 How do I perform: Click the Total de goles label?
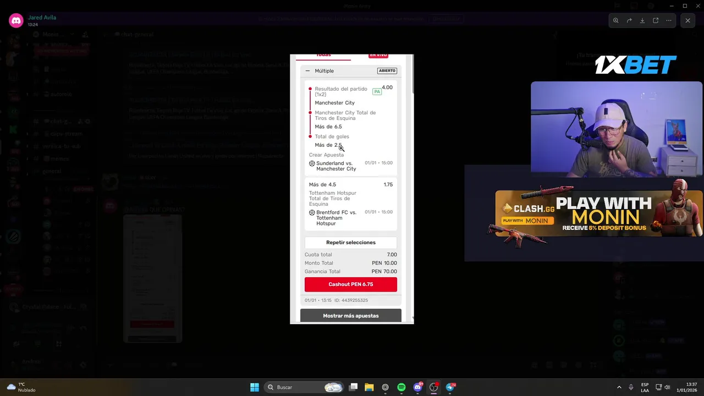(332, 136)
